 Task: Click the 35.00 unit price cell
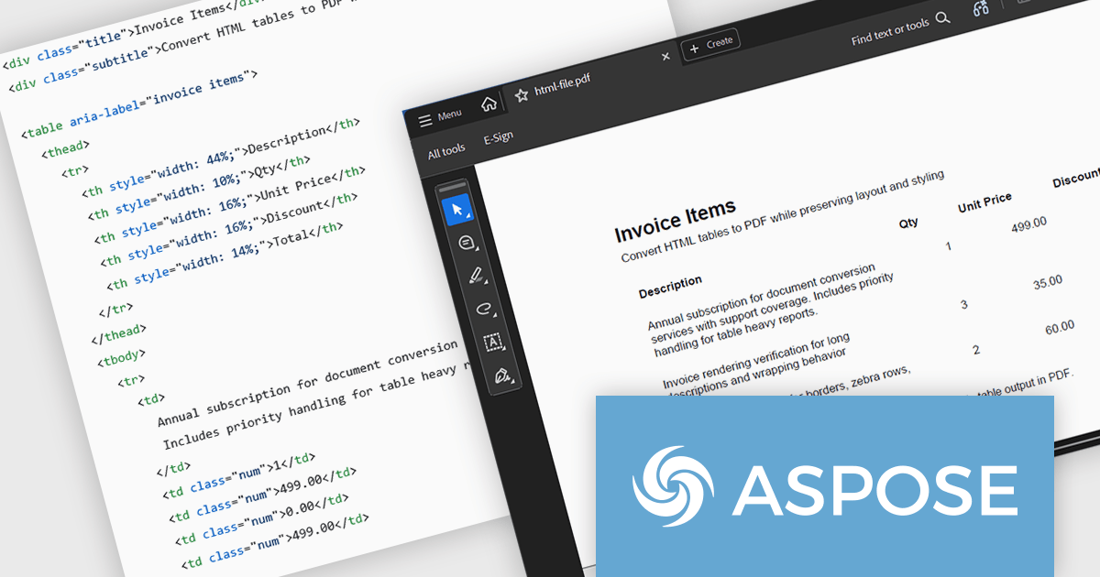click(1048, 283)
